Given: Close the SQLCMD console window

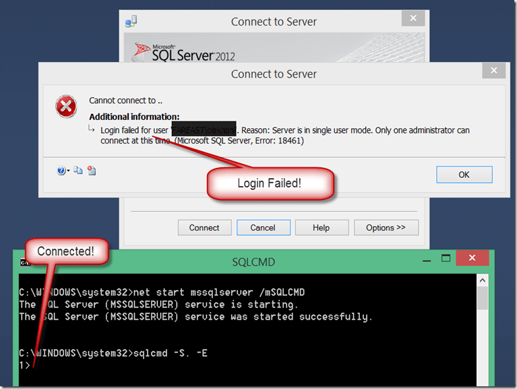Looking at the screenshot, I should click(x=472, y=259).
